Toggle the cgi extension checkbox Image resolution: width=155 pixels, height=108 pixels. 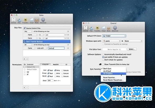(x=25, y=72)
